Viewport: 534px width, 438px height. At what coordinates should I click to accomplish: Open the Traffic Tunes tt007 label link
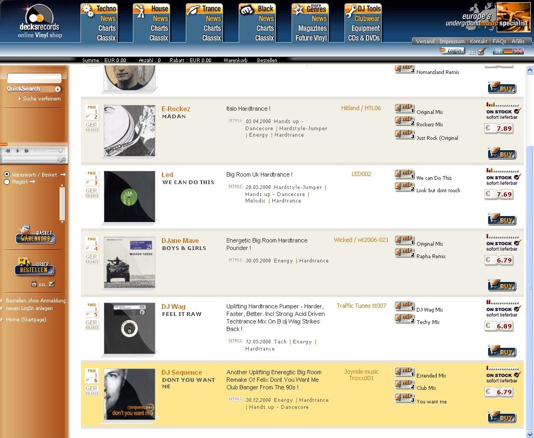(x=361, y=306)
